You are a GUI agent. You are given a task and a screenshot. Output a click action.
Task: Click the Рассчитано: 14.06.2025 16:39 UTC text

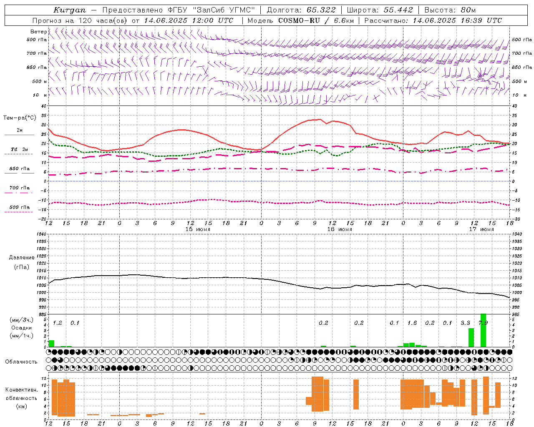point(433,20)
